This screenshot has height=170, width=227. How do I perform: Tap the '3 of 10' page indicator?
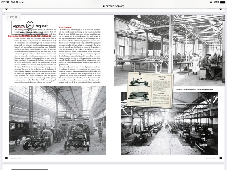tap(13, 17)
